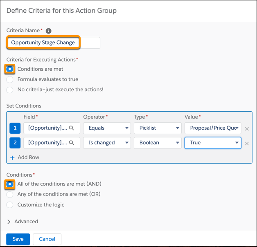This screenshot has height=247, width=257.
Task: Click the row 2 [Opportunity] field input
Action: 52,143
